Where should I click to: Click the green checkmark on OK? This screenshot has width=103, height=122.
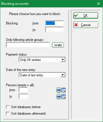point(76,15)
